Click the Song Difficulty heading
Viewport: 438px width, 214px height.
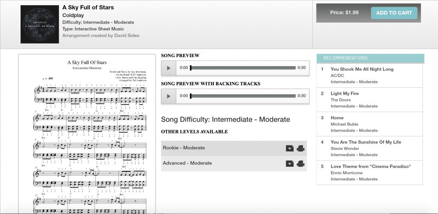coord(225,120)
